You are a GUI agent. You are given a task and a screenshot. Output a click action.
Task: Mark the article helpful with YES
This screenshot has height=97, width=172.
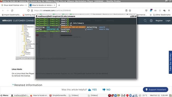pos(92,90)
